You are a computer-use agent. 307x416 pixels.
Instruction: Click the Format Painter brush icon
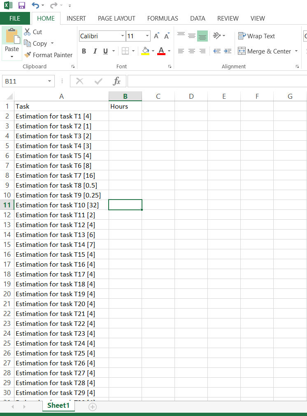28,55
